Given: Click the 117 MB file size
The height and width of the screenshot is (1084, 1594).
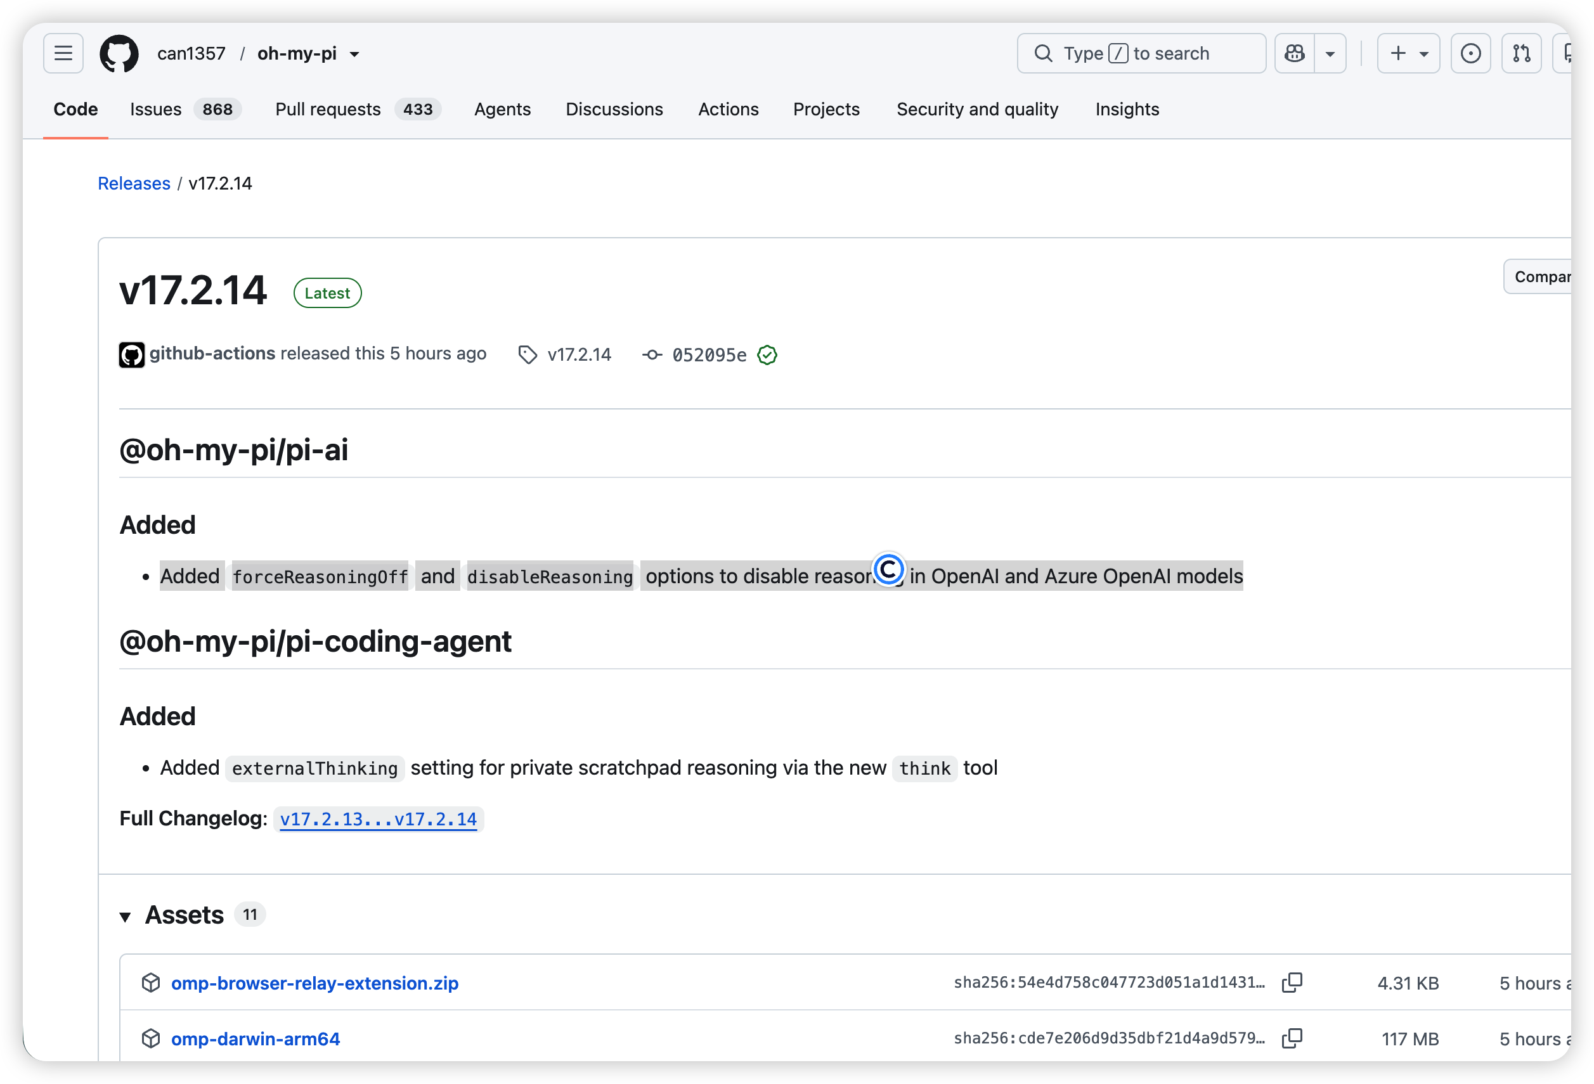Looking at the screenshot, I should tap(1410, 1039).
